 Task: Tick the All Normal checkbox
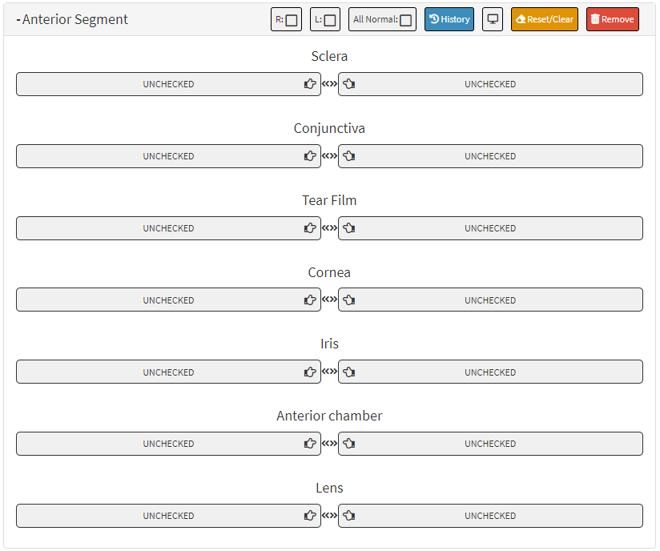click(x=406, y=20)
